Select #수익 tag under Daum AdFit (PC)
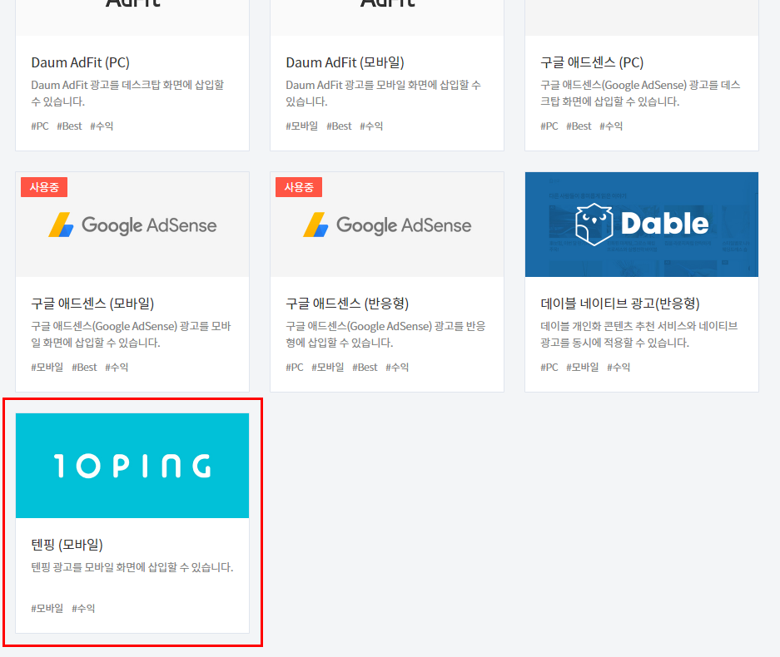780x657 pixels. click(x=102, y=126)
